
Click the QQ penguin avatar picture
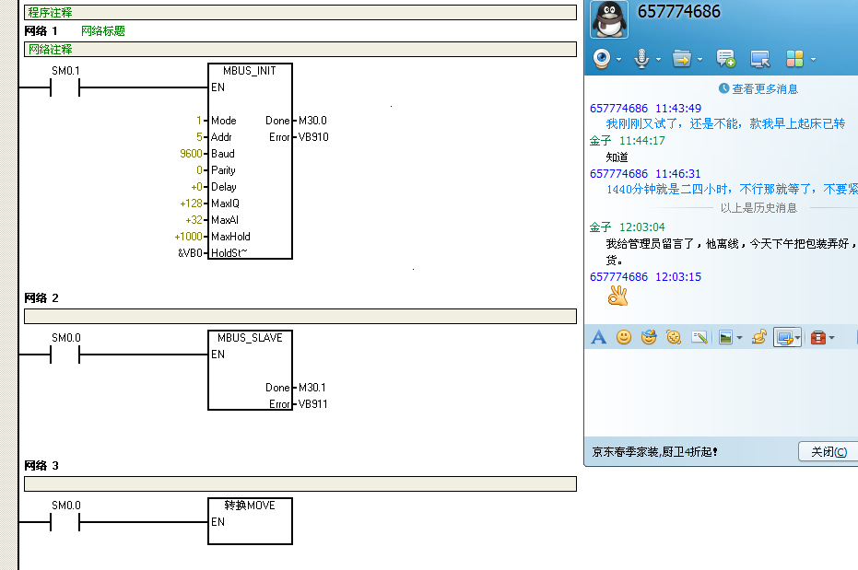point(609,19)
